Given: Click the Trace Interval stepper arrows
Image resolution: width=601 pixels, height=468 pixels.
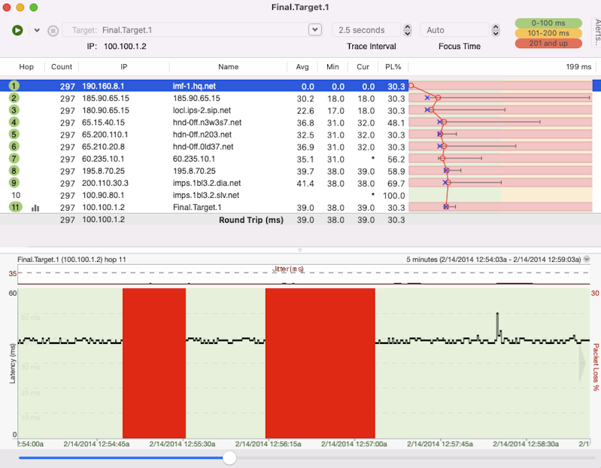Looking at the screenshot, I should 408,30.
